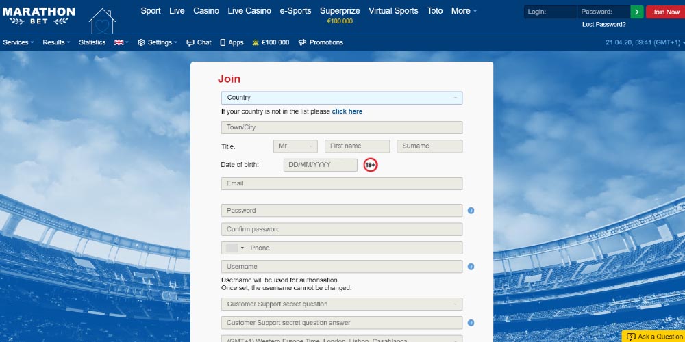Open the UK flag language selector
Viewport: 685px width, 342px height.
pyautogui.click(x=121, y=42)
